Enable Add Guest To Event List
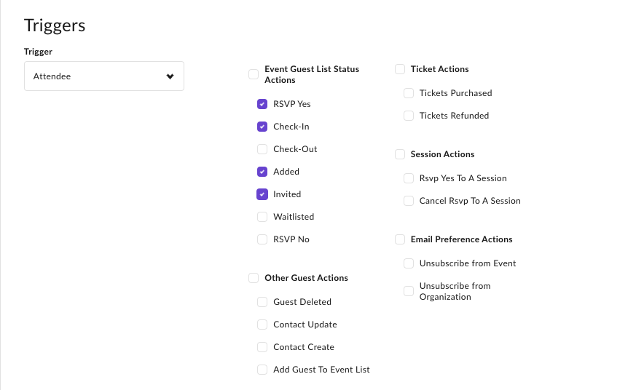This screenshot has width=636, height=390. (262, 370)
